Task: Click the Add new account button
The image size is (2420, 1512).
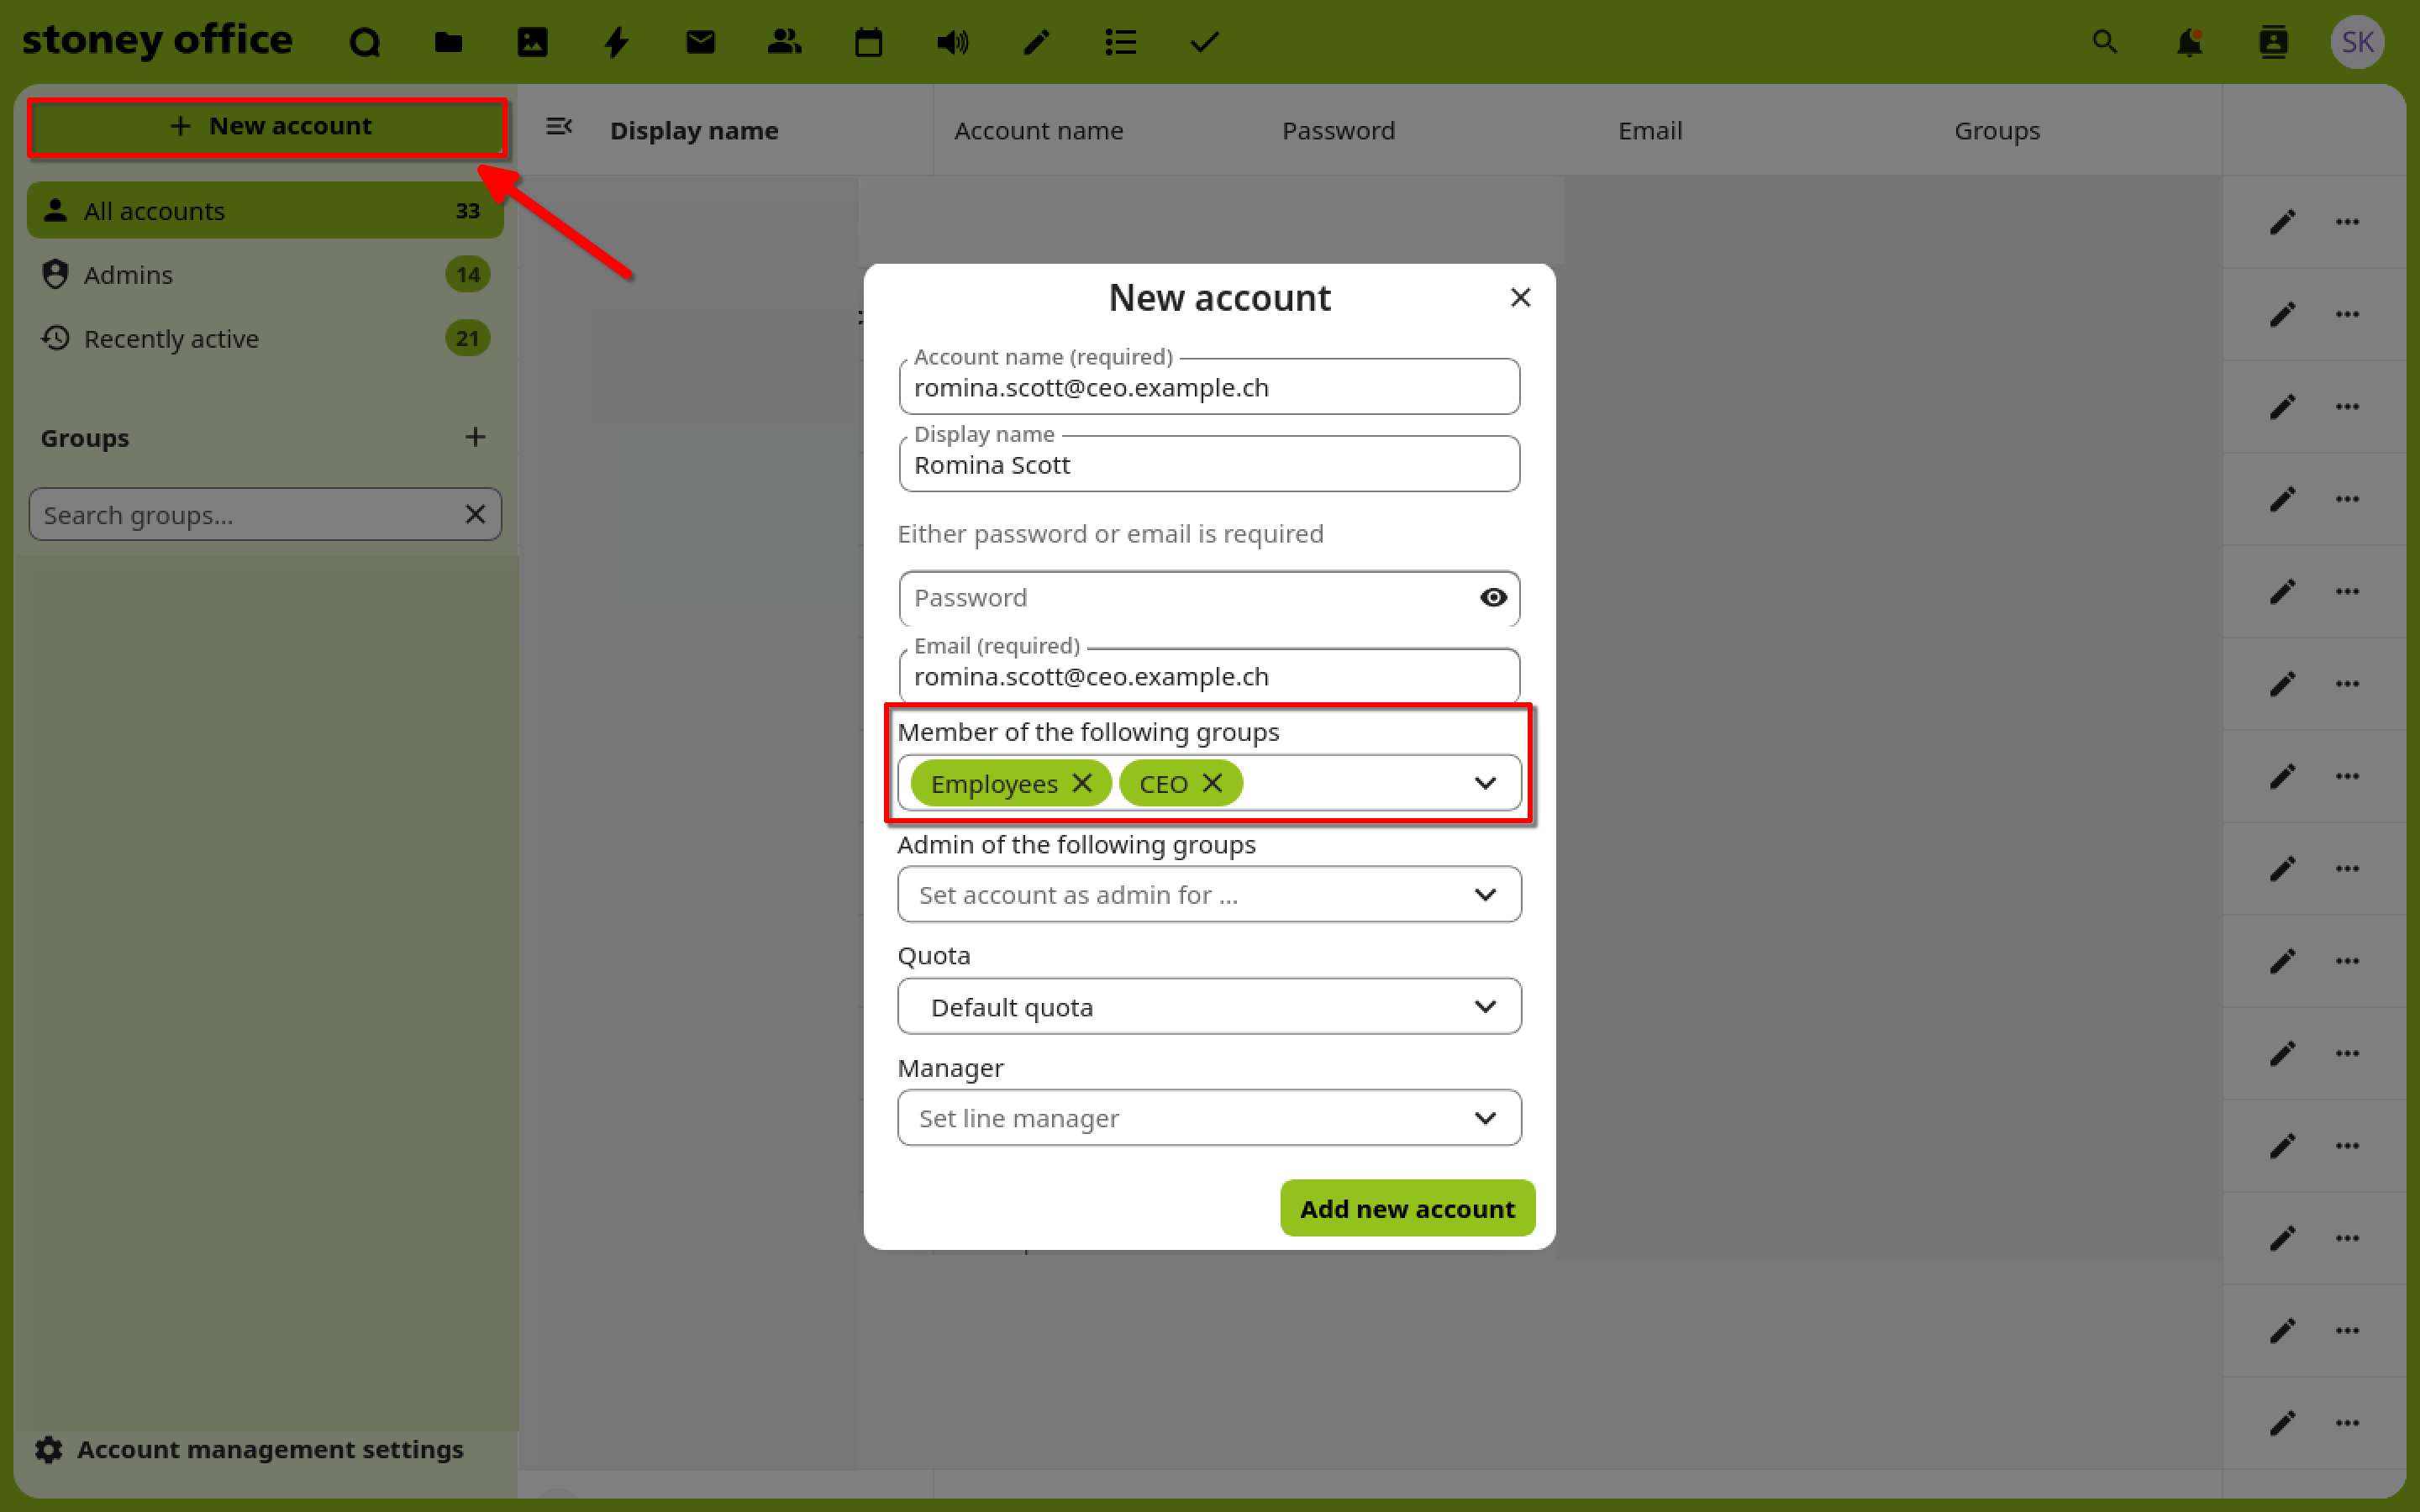Action: click(x=1407, y=1208)
